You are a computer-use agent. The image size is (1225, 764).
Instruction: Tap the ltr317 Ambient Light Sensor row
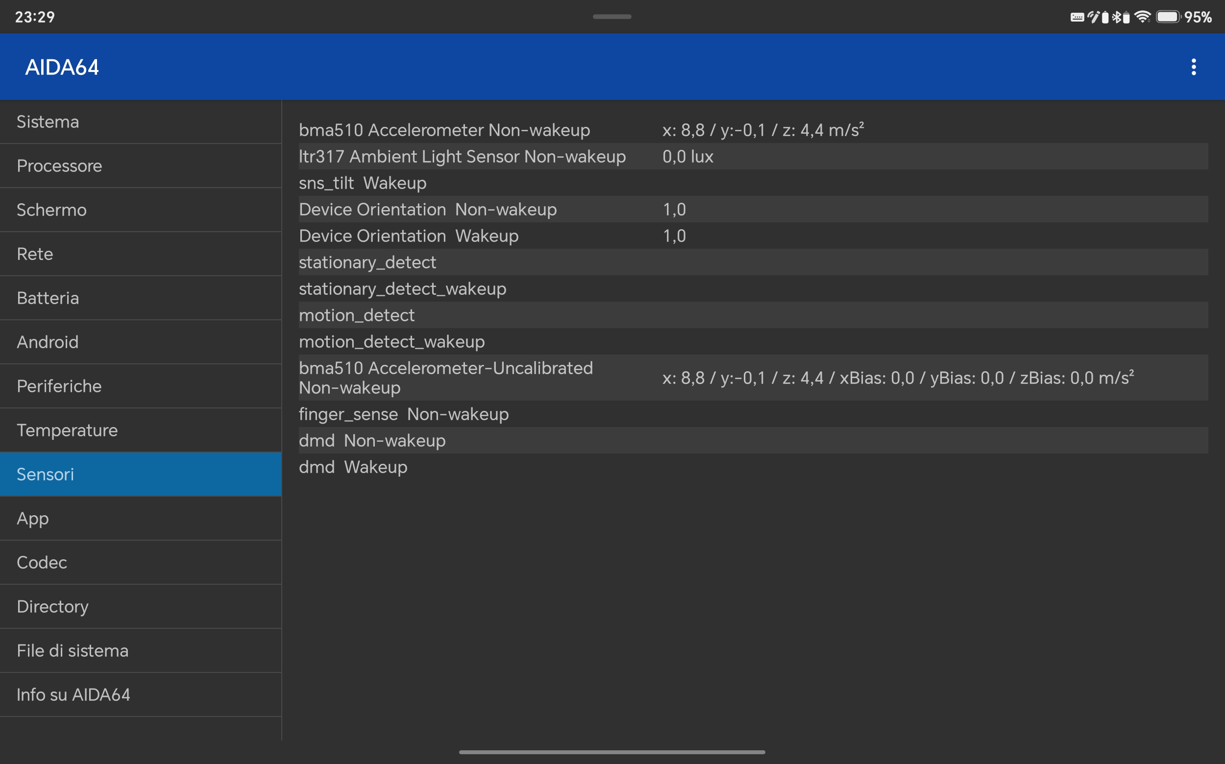click(x=753, y=157)
